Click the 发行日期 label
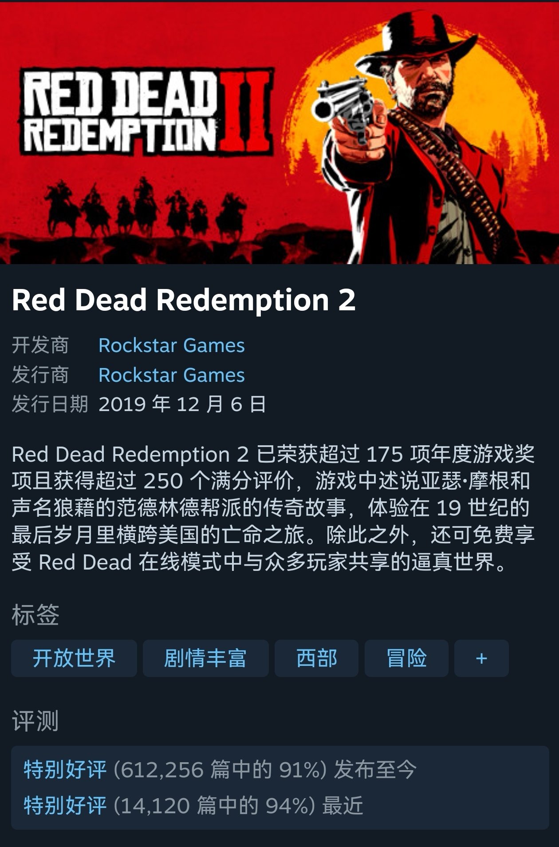 click(x=50, y=404)
